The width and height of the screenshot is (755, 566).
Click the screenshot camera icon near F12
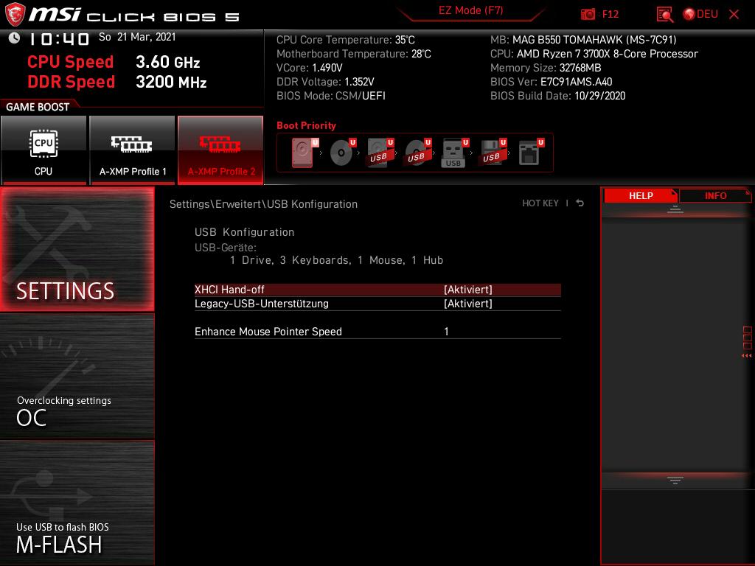[588, 14]
